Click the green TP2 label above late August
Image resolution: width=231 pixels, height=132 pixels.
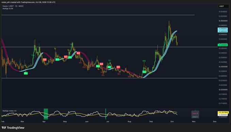click(144, 61)
